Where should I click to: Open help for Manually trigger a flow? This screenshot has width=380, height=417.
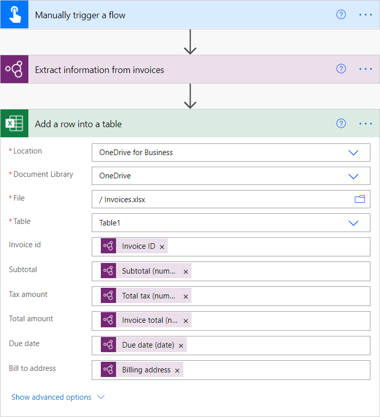(x=341, y=15)
